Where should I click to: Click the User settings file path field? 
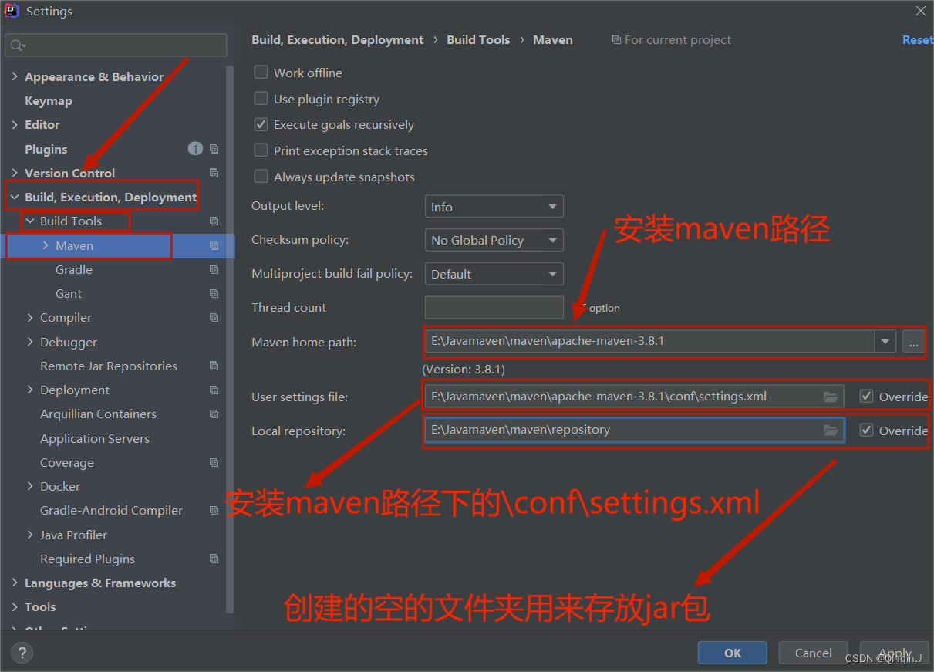[634, 397]
